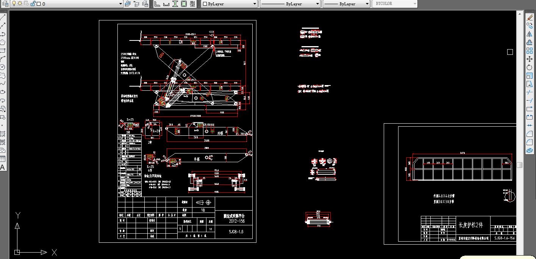Screen dimensions: 536x259
Task: Select the Explode tool
Action: click(x=530, y=150)
